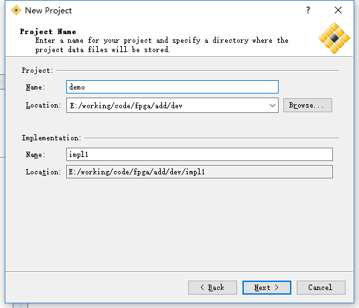Click the Implementation Location read-only path field

coord(200,172)
